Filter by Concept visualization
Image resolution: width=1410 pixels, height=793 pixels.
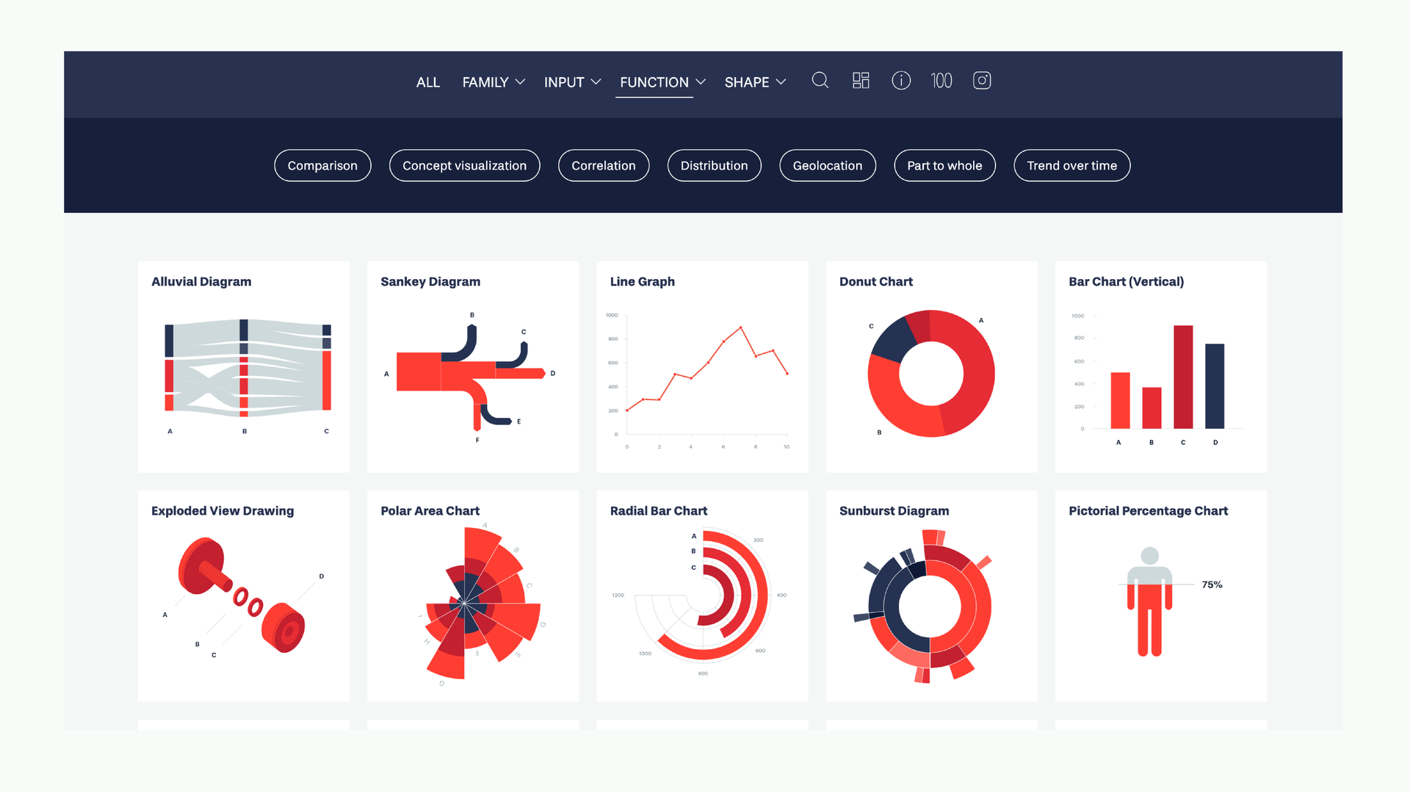(x=464, y=166)
